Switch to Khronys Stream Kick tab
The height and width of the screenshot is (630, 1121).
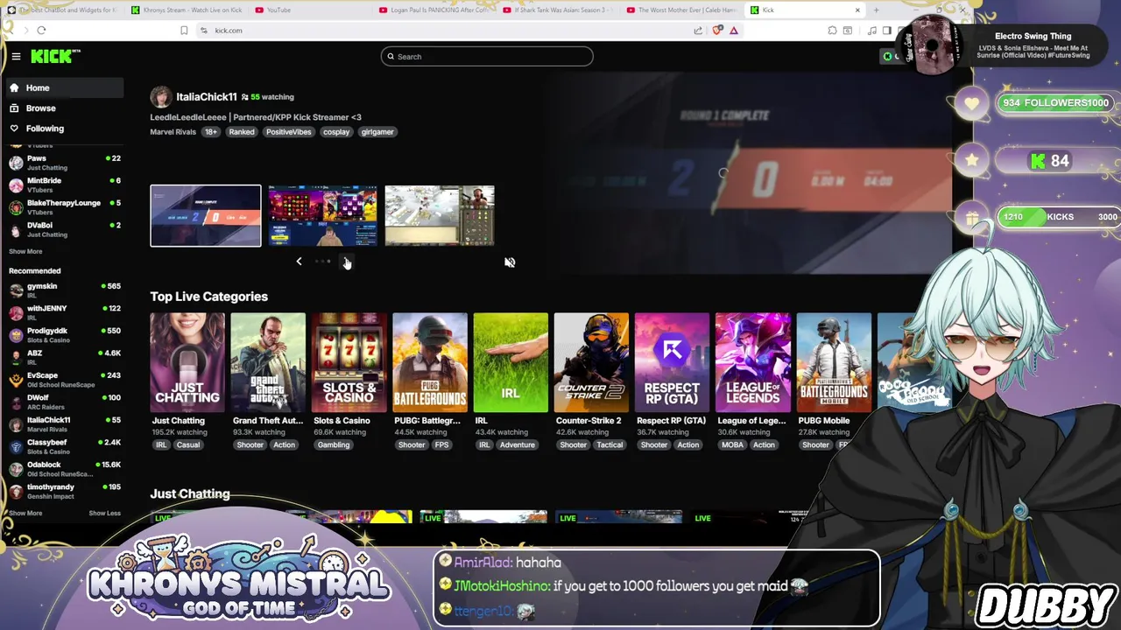tap(187, 10)
